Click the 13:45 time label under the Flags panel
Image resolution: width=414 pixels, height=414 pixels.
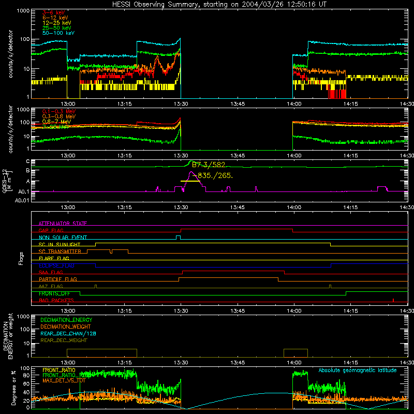pyautogui.click(x=238, y=311)
